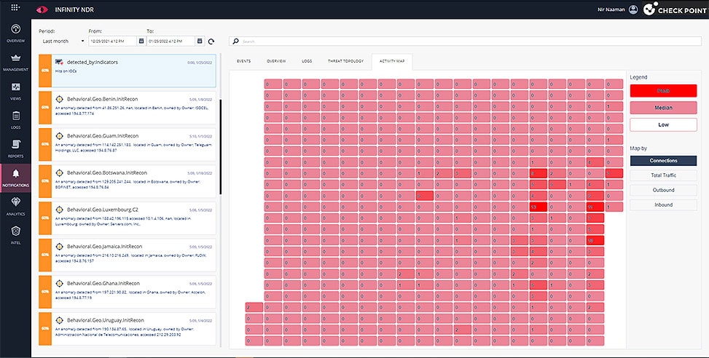Screen dimensions: 709x358
Task: Click the Guam.InitRecon target icon
Action: click(x=59, y=136)
